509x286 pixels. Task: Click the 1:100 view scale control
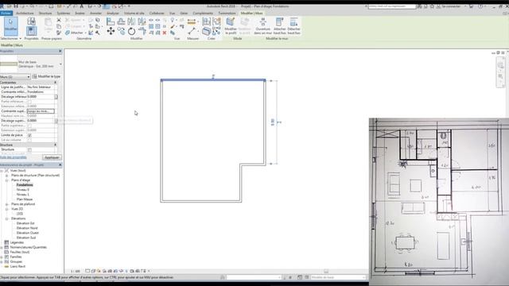[x=76, y=271]
